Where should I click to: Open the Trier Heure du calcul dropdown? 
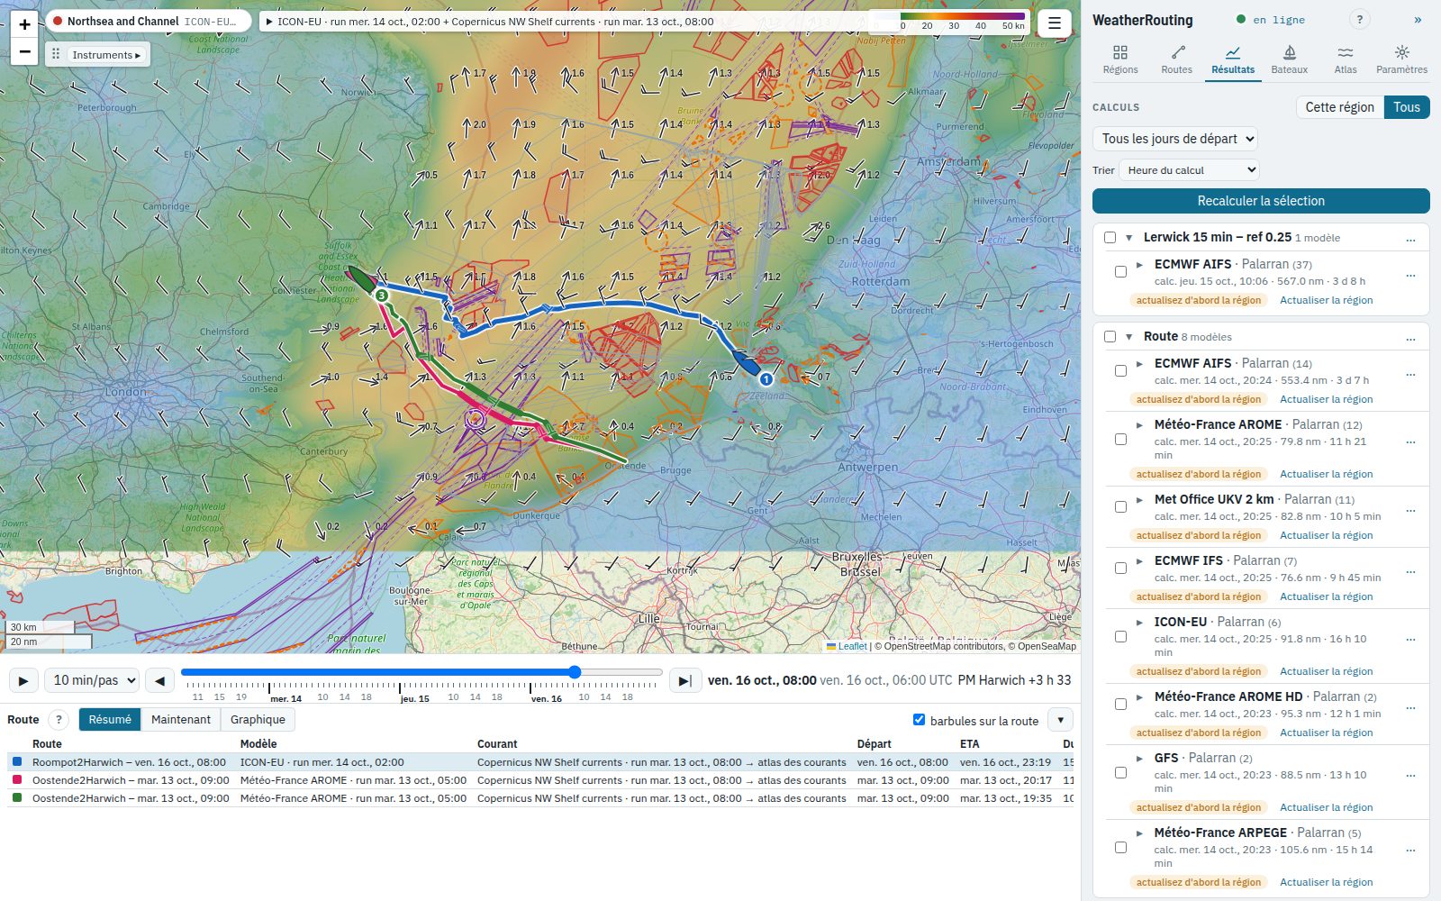[x=1189, y=170]
